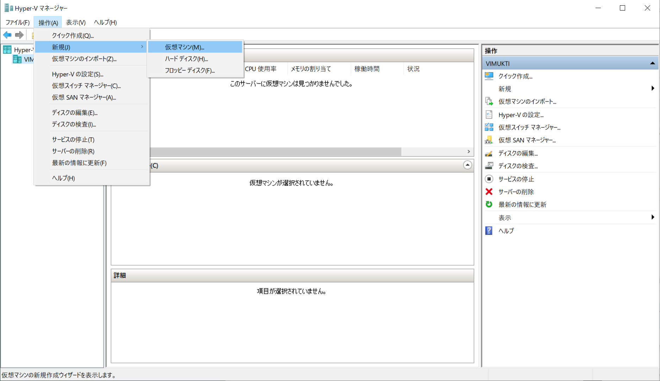
Task: Choose 仮想マシンのインポート(Z)... menu entry
Action: (92, 58)
